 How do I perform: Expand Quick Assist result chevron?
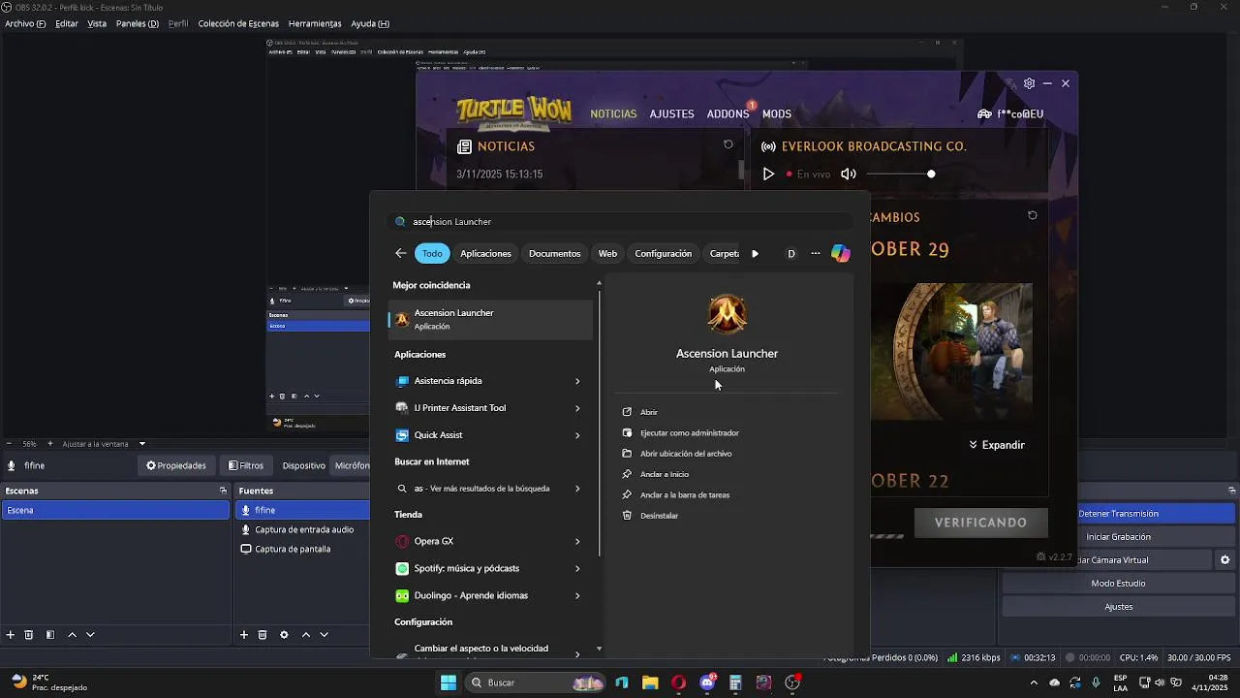tap(577, 435)
